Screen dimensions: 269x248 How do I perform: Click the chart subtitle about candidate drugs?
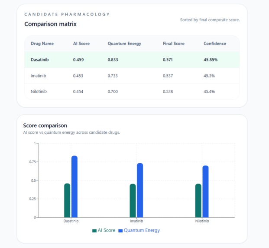click(x=71, y=132)
